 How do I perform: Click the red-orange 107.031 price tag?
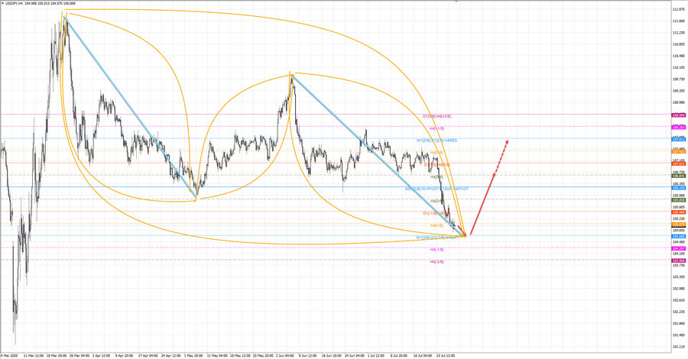pyautogui.click(x=678, y=163)
